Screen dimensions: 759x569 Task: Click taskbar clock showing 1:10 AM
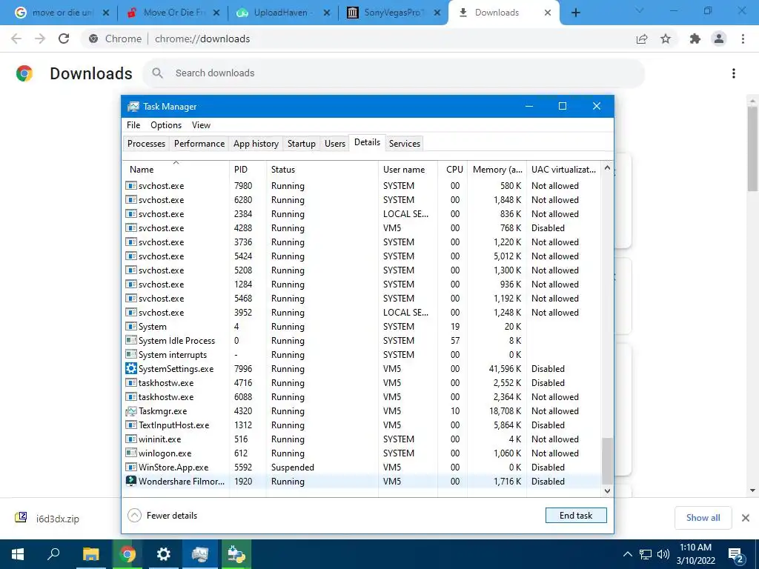pos(695,554)
